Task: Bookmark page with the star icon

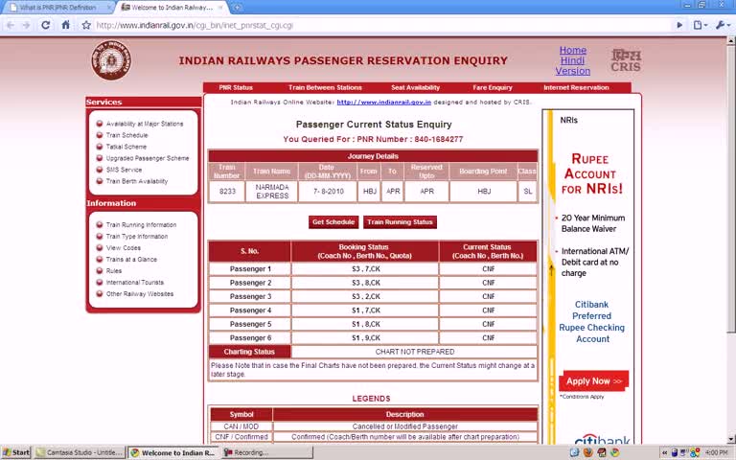Action: point(86,25)
